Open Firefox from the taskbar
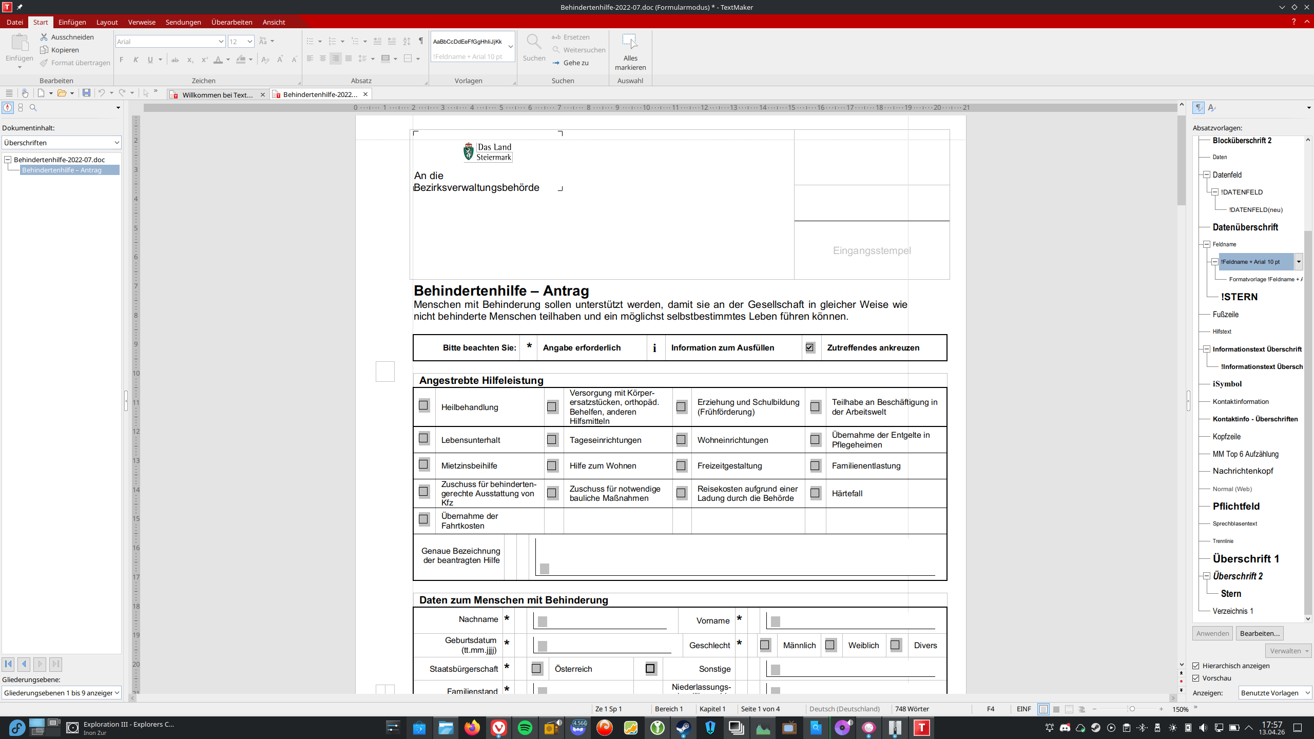 [472, 728]
